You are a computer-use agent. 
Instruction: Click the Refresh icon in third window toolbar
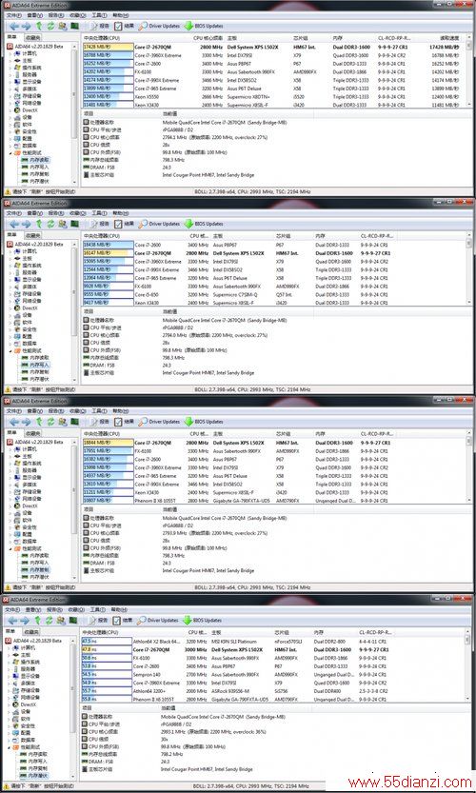point(50,422)
